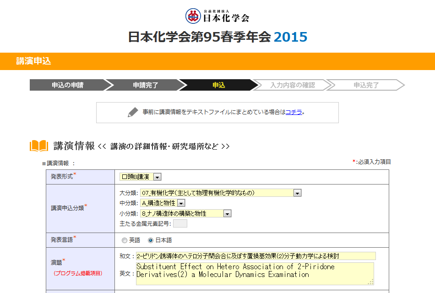The width and height of the screenshot is (435, 293).
Task: Expand the 大分類 category dropdown
Action: [x=297, y=193]
